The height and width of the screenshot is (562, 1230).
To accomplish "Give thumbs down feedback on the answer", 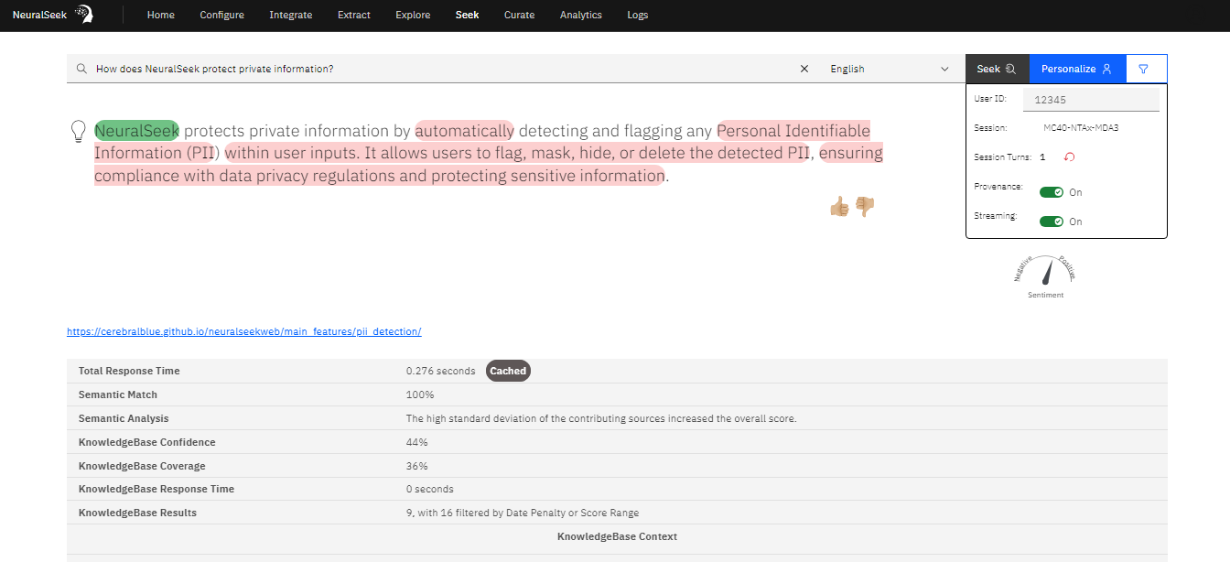I will (865, 207).
